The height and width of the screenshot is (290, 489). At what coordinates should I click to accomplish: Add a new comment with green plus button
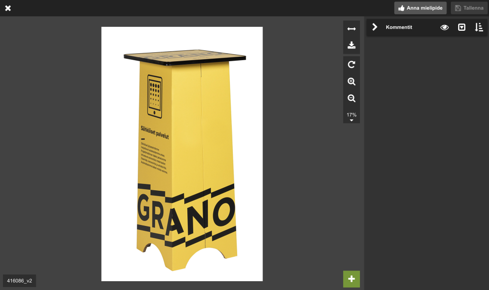pyautogui.click(x=352, y=279)
